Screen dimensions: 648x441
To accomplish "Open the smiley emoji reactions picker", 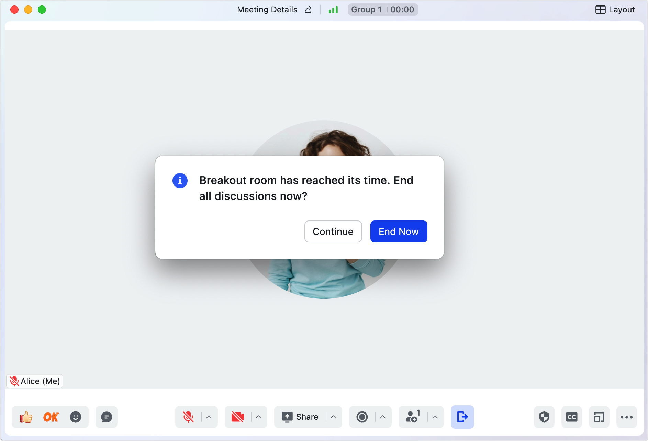I will (76, 417).
